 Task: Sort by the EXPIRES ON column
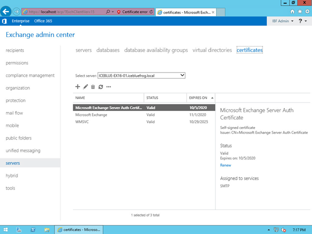pyautogui.click(x=201, y=97)
